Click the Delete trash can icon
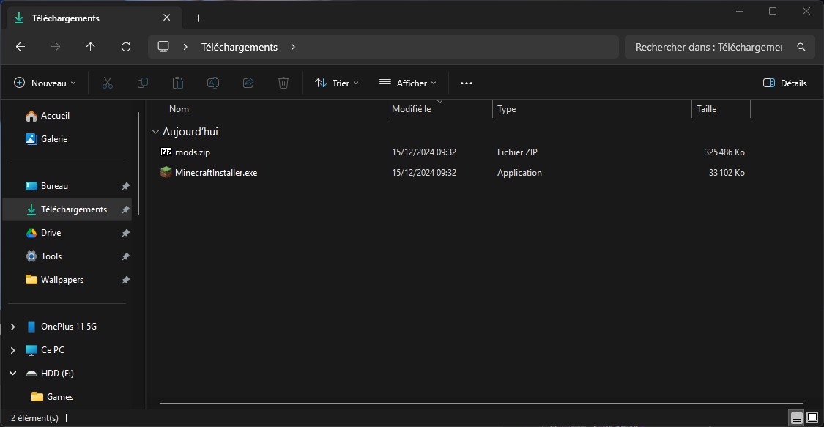 coord(283,83)
